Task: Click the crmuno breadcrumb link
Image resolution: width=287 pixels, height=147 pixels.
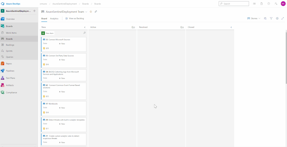Action: click(x=43, y=4)
